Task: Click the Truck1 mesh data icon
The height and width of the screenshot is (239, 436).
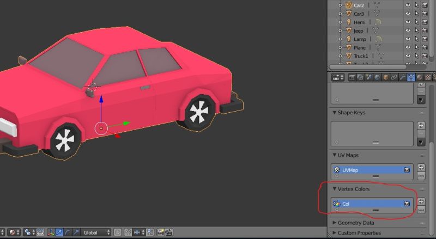Action: pyautogui.click(x=380, y=56)
